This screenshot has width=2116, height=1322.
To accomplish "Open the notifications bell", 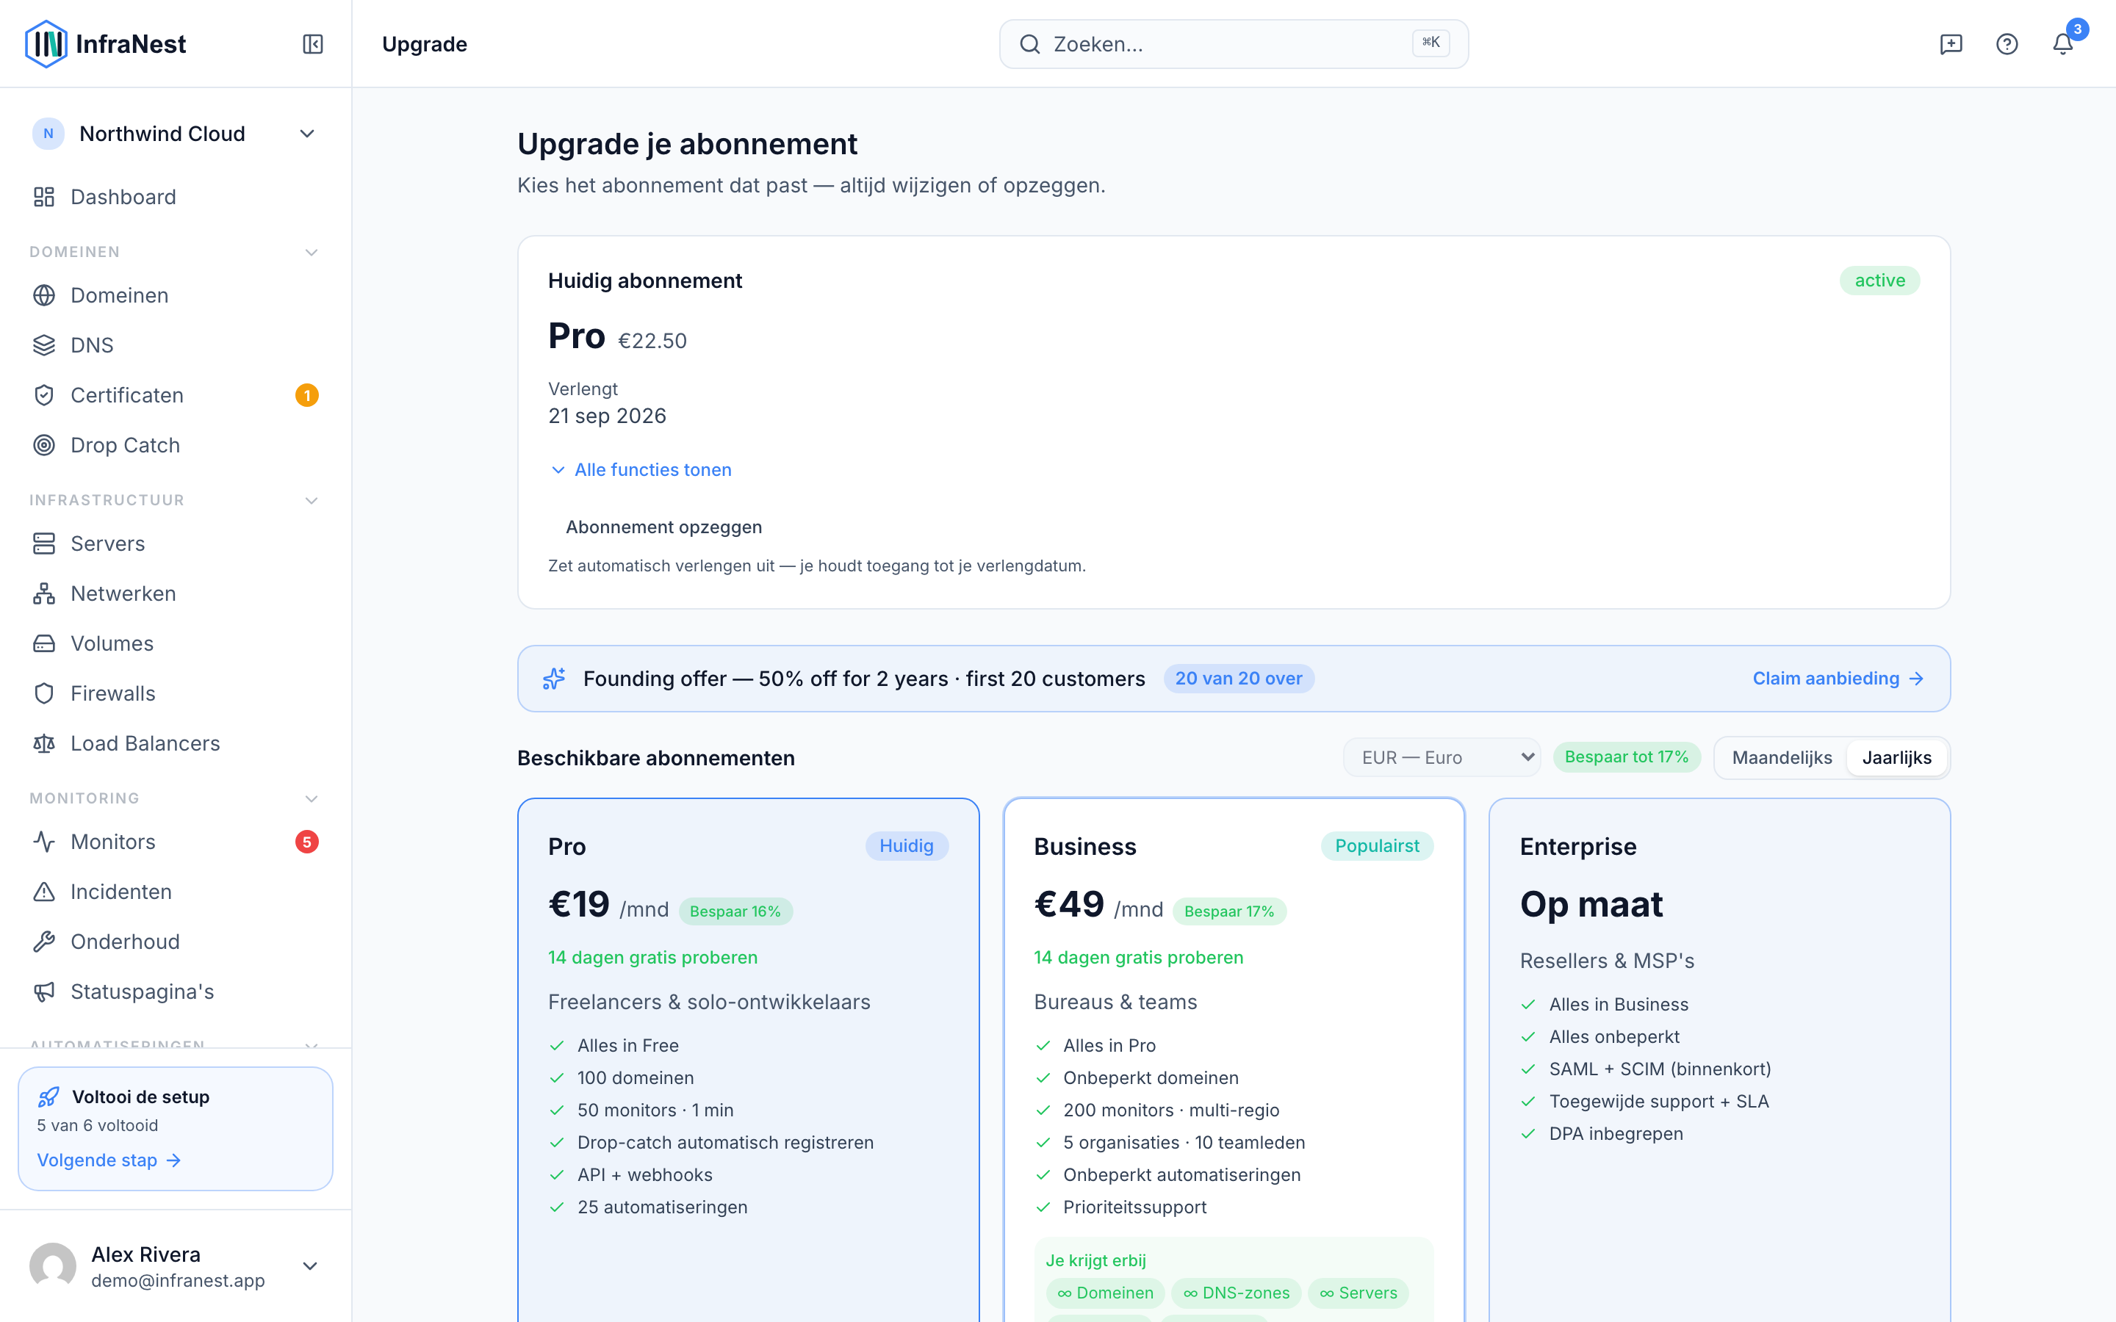I will click(2062, 44).
